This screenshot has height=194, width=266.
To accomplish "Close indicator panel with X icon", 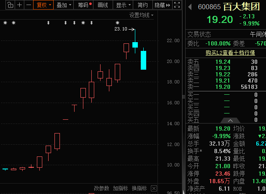I will coord(154,188).
